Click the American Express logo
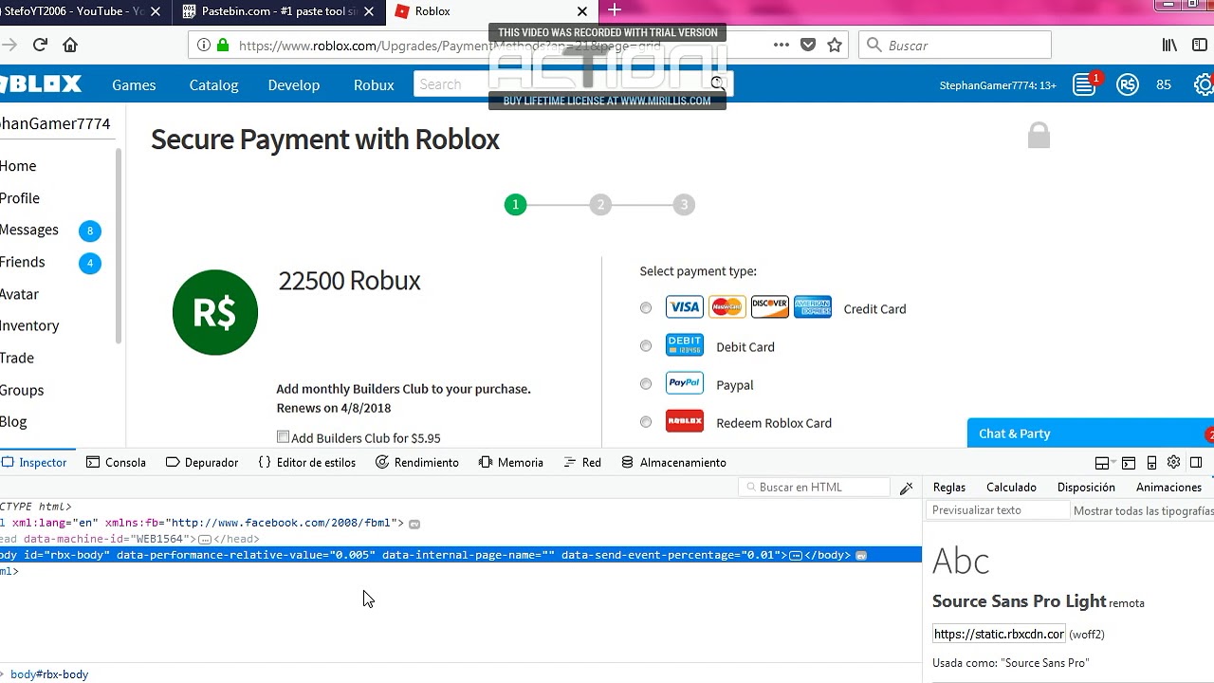The height and width of the screenshot is (683, 1214). pyautogui.click(x=813, y=307)
